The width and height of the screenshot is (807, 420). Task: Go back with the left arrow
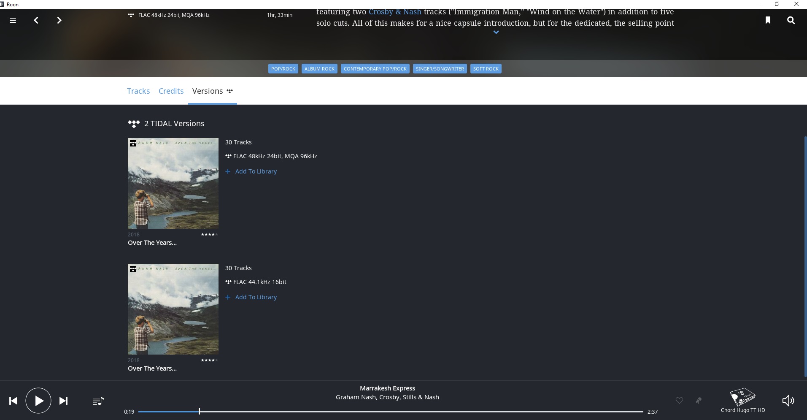[36, 20]
